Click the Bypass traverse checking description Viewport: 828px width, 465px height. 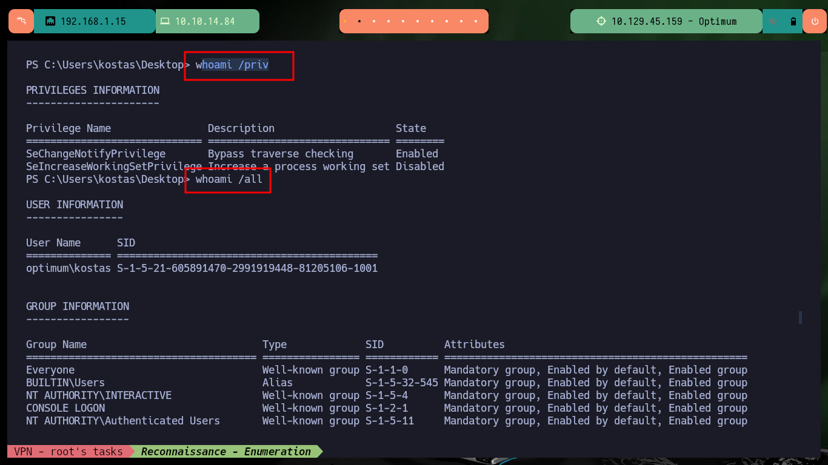tap(281, 154)
